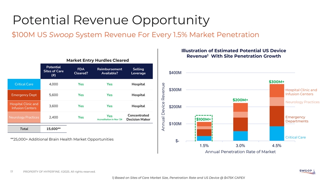Click the Swoop logo in the footer
The width and height of the screenshot is (323, 182).
coord(307,172)
